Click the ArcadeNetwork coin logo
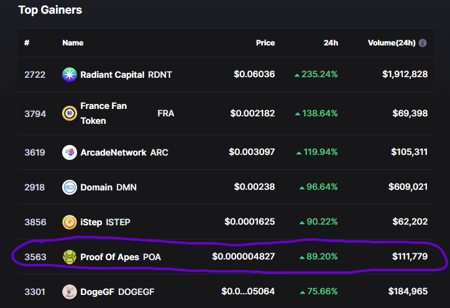This screenshot has width=450, height=308. pyautogui.click(x=70, y=152)
